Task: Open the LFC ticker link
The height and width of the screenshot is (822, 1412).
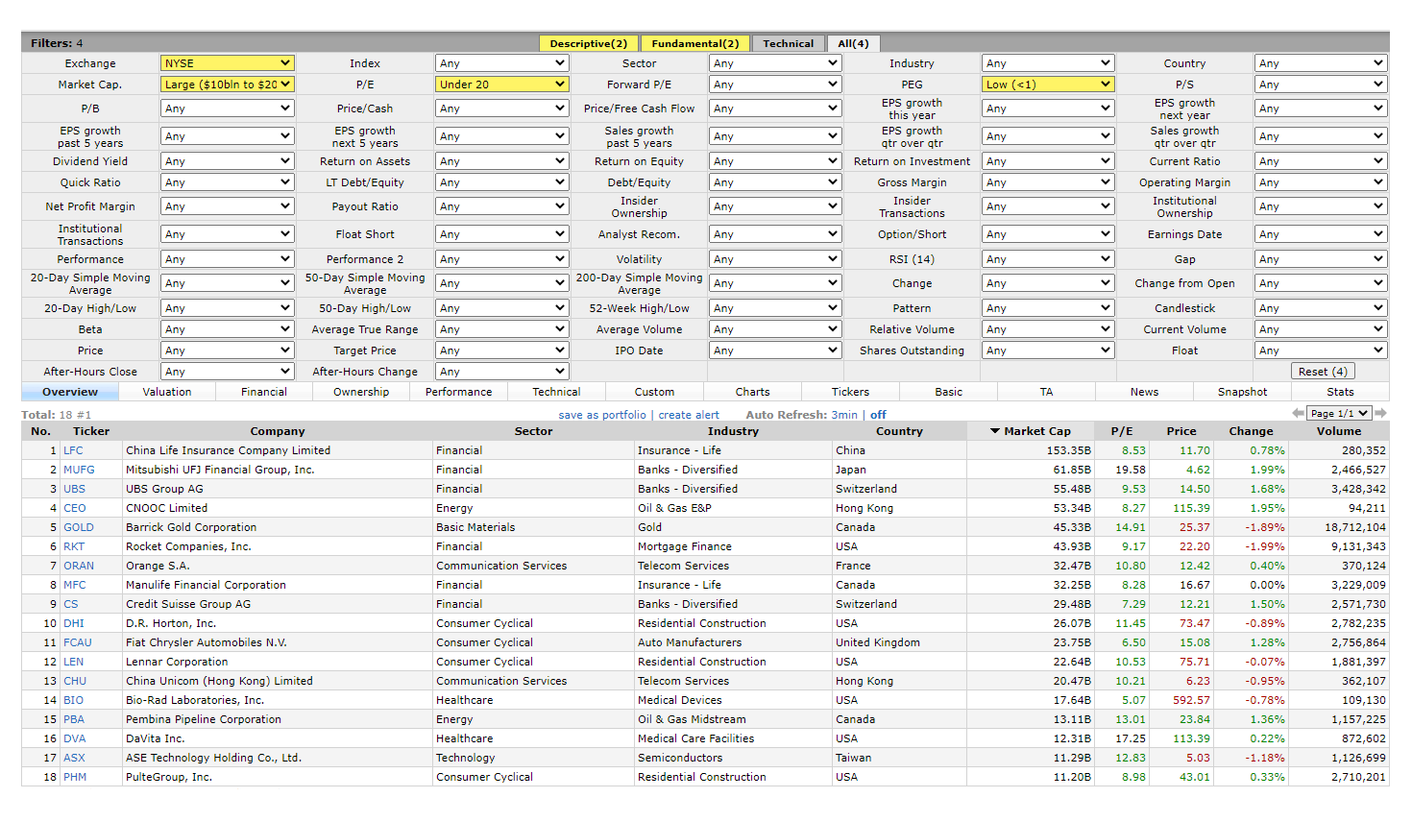Action: click(x=73, y=450)
